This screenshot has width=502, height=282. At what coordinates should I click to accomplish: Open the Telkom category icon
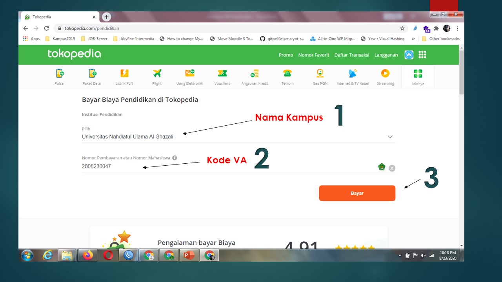click(x=287, y=74)
